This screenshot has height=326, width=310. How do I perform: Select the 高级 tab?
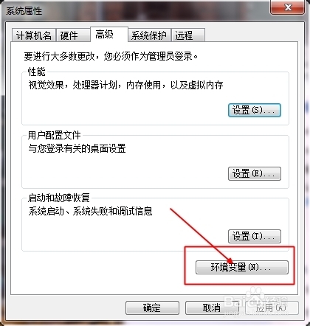[109, 35]
